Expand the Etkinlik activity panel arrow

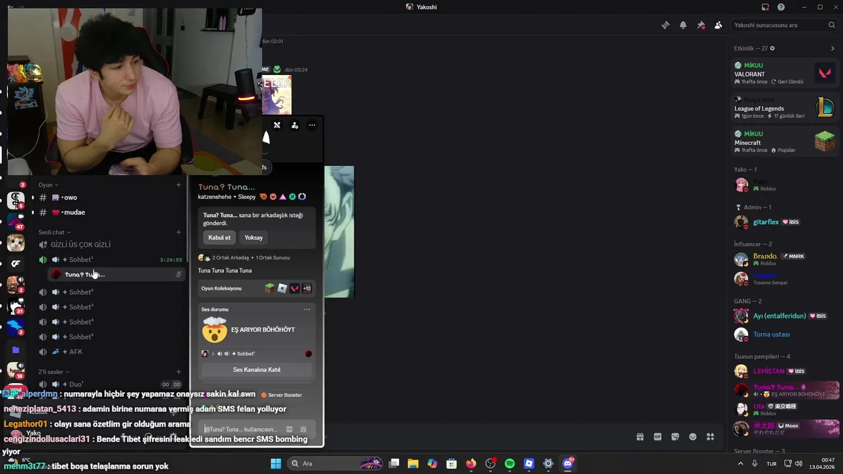(832, 48)
